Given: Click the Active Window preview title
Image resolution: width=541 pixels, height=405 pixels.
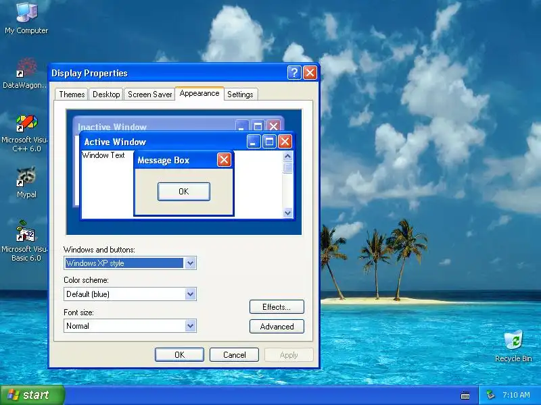Looking at the screenshot, I should pos(115,142).
